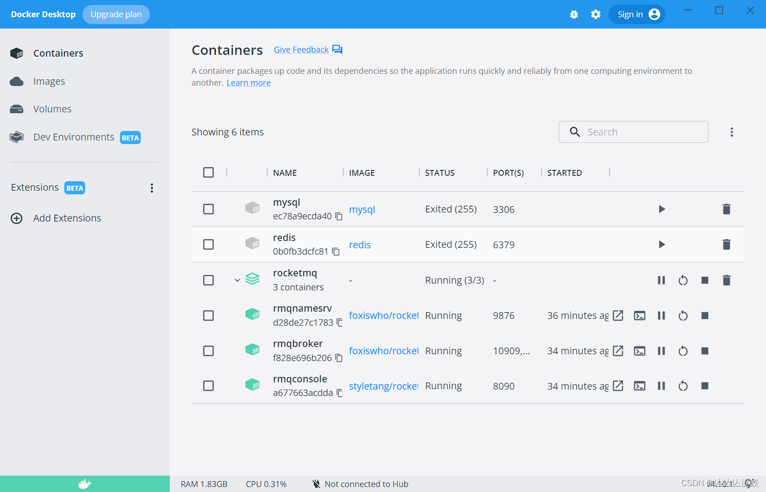Copy the mysql container ID
This screenshot has height=492, width=766.
point(339,216)
